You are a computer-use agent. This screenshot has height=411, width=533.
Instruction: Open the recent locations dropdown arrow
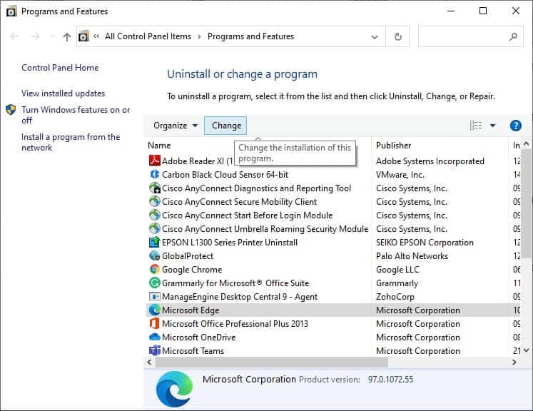click(x=51, y=36)
